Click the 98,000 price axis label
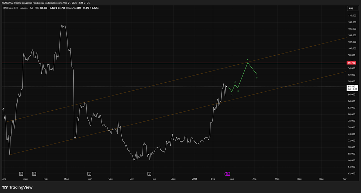Image resolution: width=361 pixels, height=193 pixels. coord(352,55)
